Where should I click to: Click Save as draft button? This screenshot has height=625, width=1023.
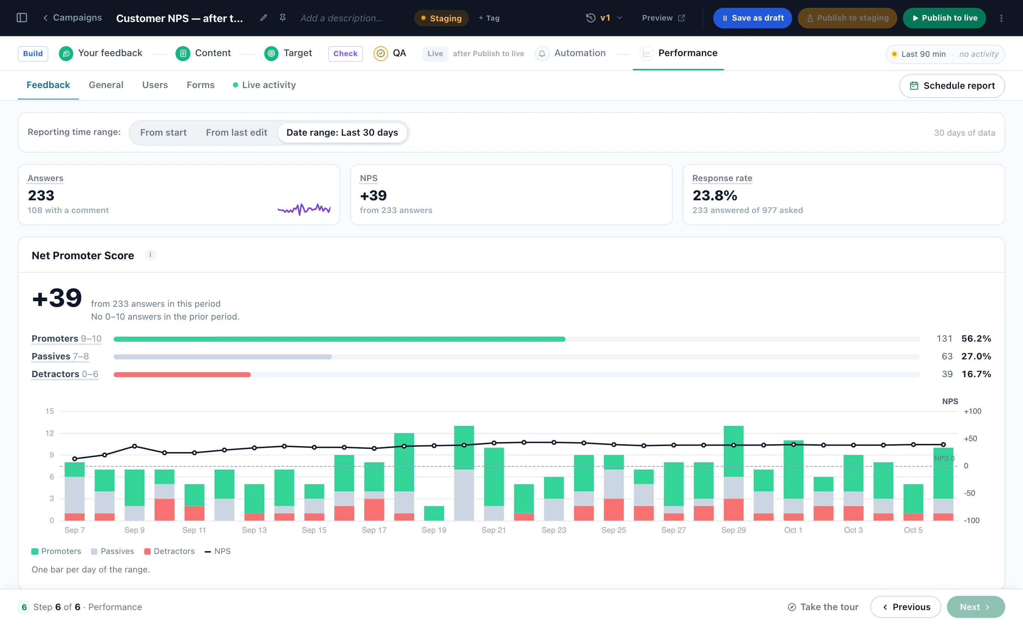(x=752, y=18)
